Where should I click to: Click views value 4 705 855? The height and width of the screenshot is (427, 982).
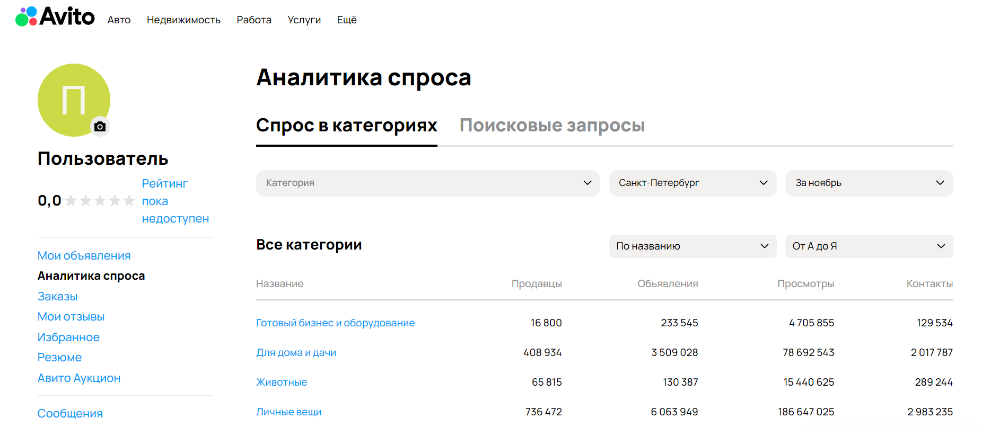(811, 323)
